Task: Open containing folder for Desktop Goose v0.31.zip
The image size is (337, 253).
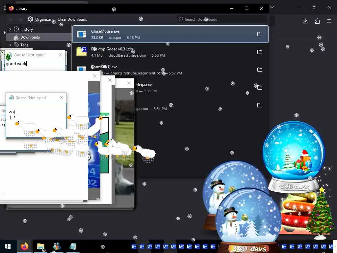Action: coord(260,52)
